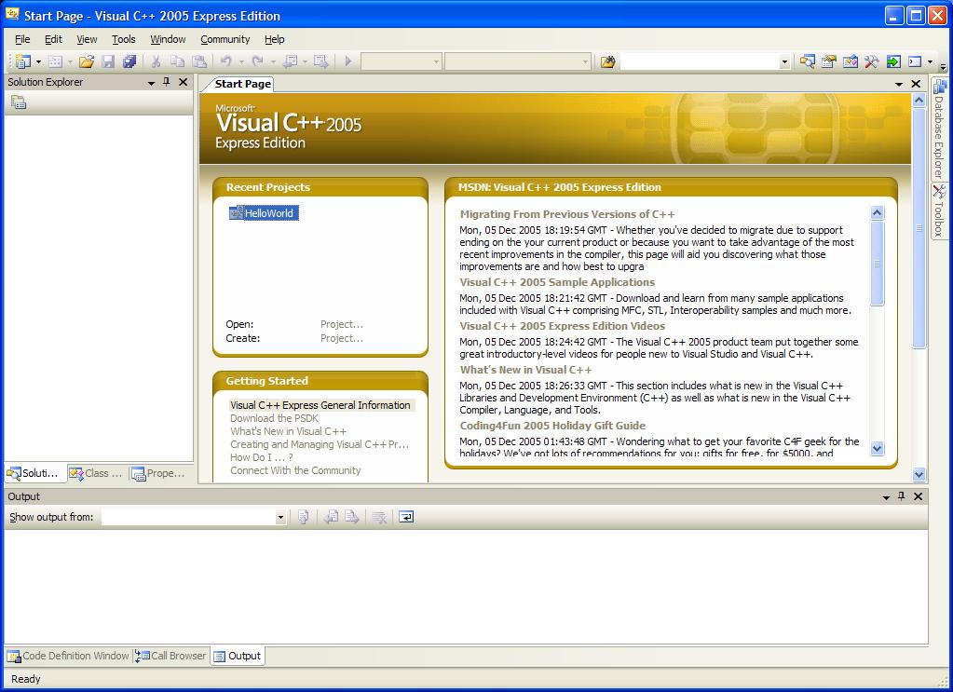Click the Find Message in Code icon in Output

(304, 517)
